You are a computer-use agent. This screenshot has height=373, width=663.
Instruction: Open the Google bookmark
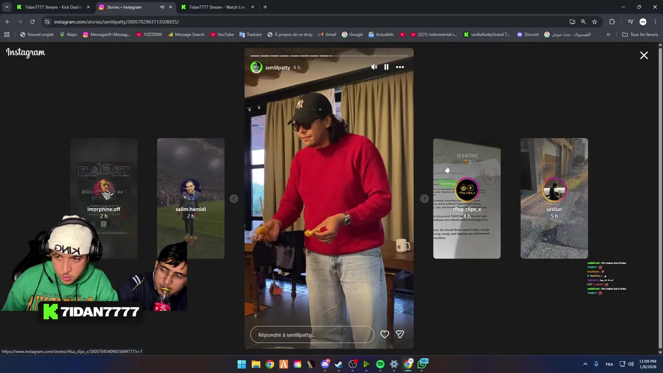coord(352,35)
